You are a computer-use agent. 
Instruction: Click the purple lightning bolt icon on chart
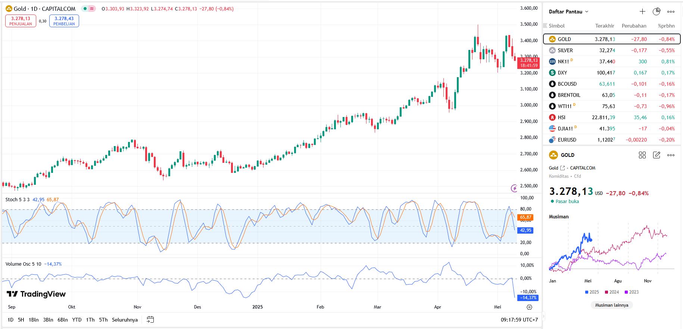point(514,188)
